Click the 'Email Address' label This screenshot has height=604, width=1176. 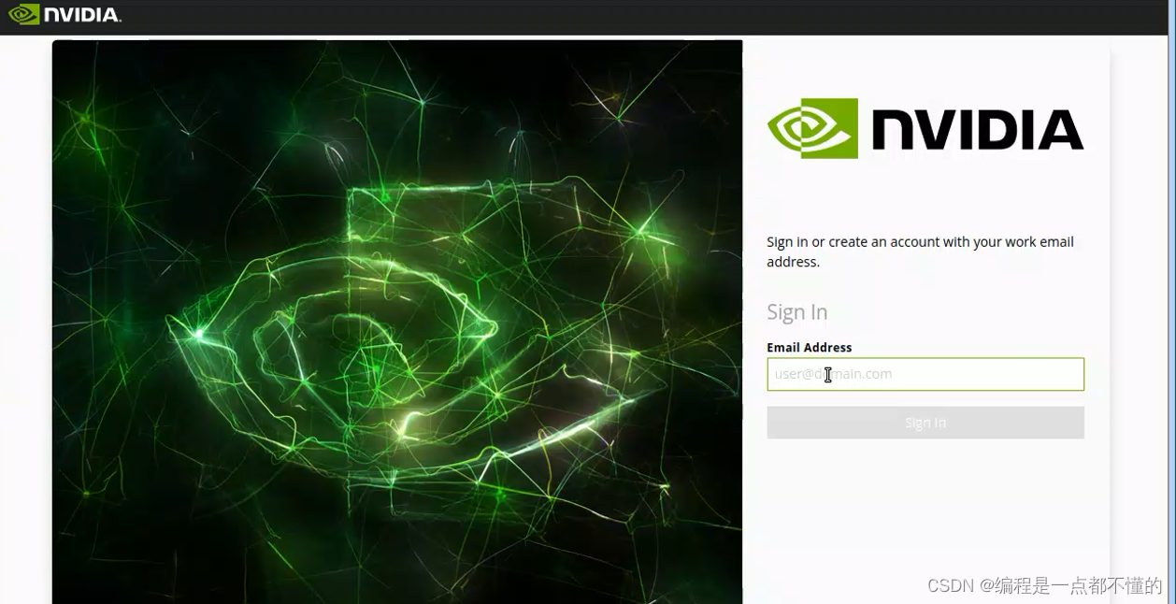810,347
